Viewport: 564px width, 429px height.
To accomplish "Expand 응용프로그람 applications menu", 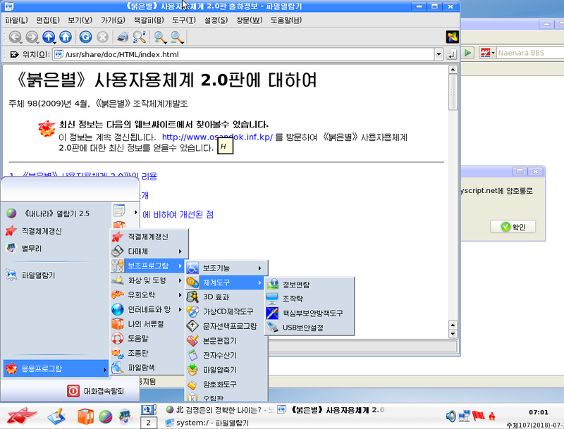I will [x=56, y=368].
